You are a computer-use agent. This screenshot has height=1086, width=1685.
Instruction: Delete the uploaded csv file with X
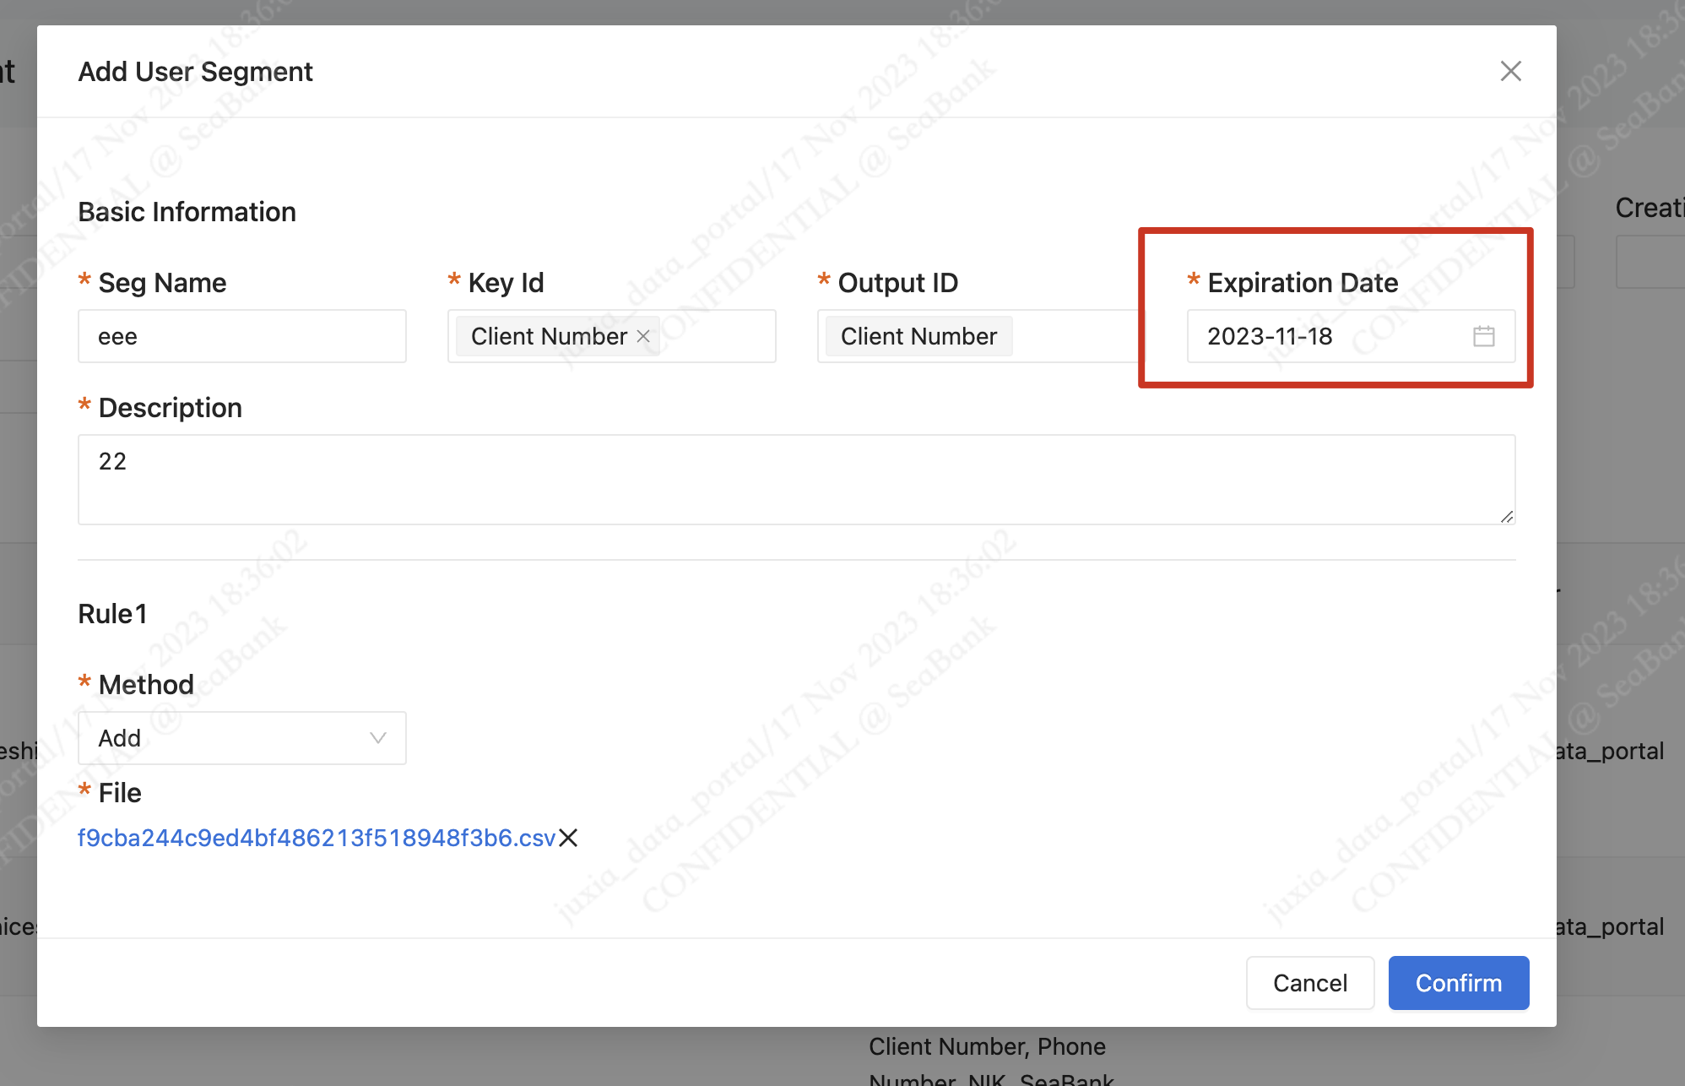point(569,838)
